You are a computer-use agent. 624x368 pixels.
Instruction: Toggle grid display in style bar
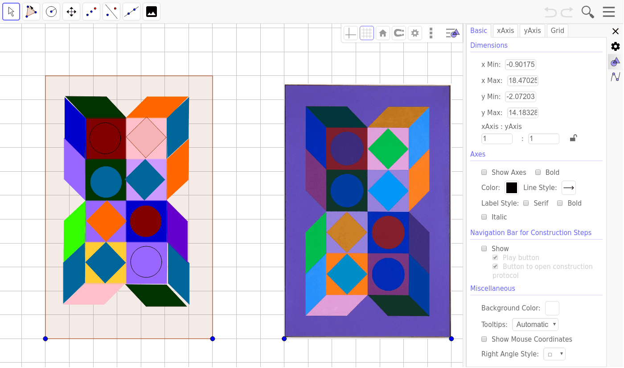pyautogui.click(x=367, y=33)
